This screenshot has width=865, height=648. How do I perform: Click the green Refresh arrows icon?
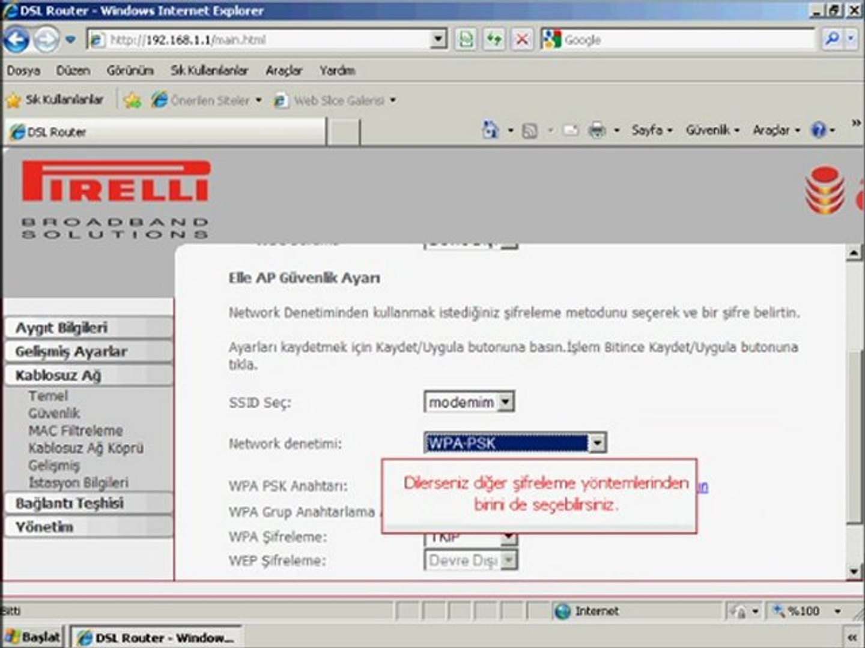tap(494, 40)
